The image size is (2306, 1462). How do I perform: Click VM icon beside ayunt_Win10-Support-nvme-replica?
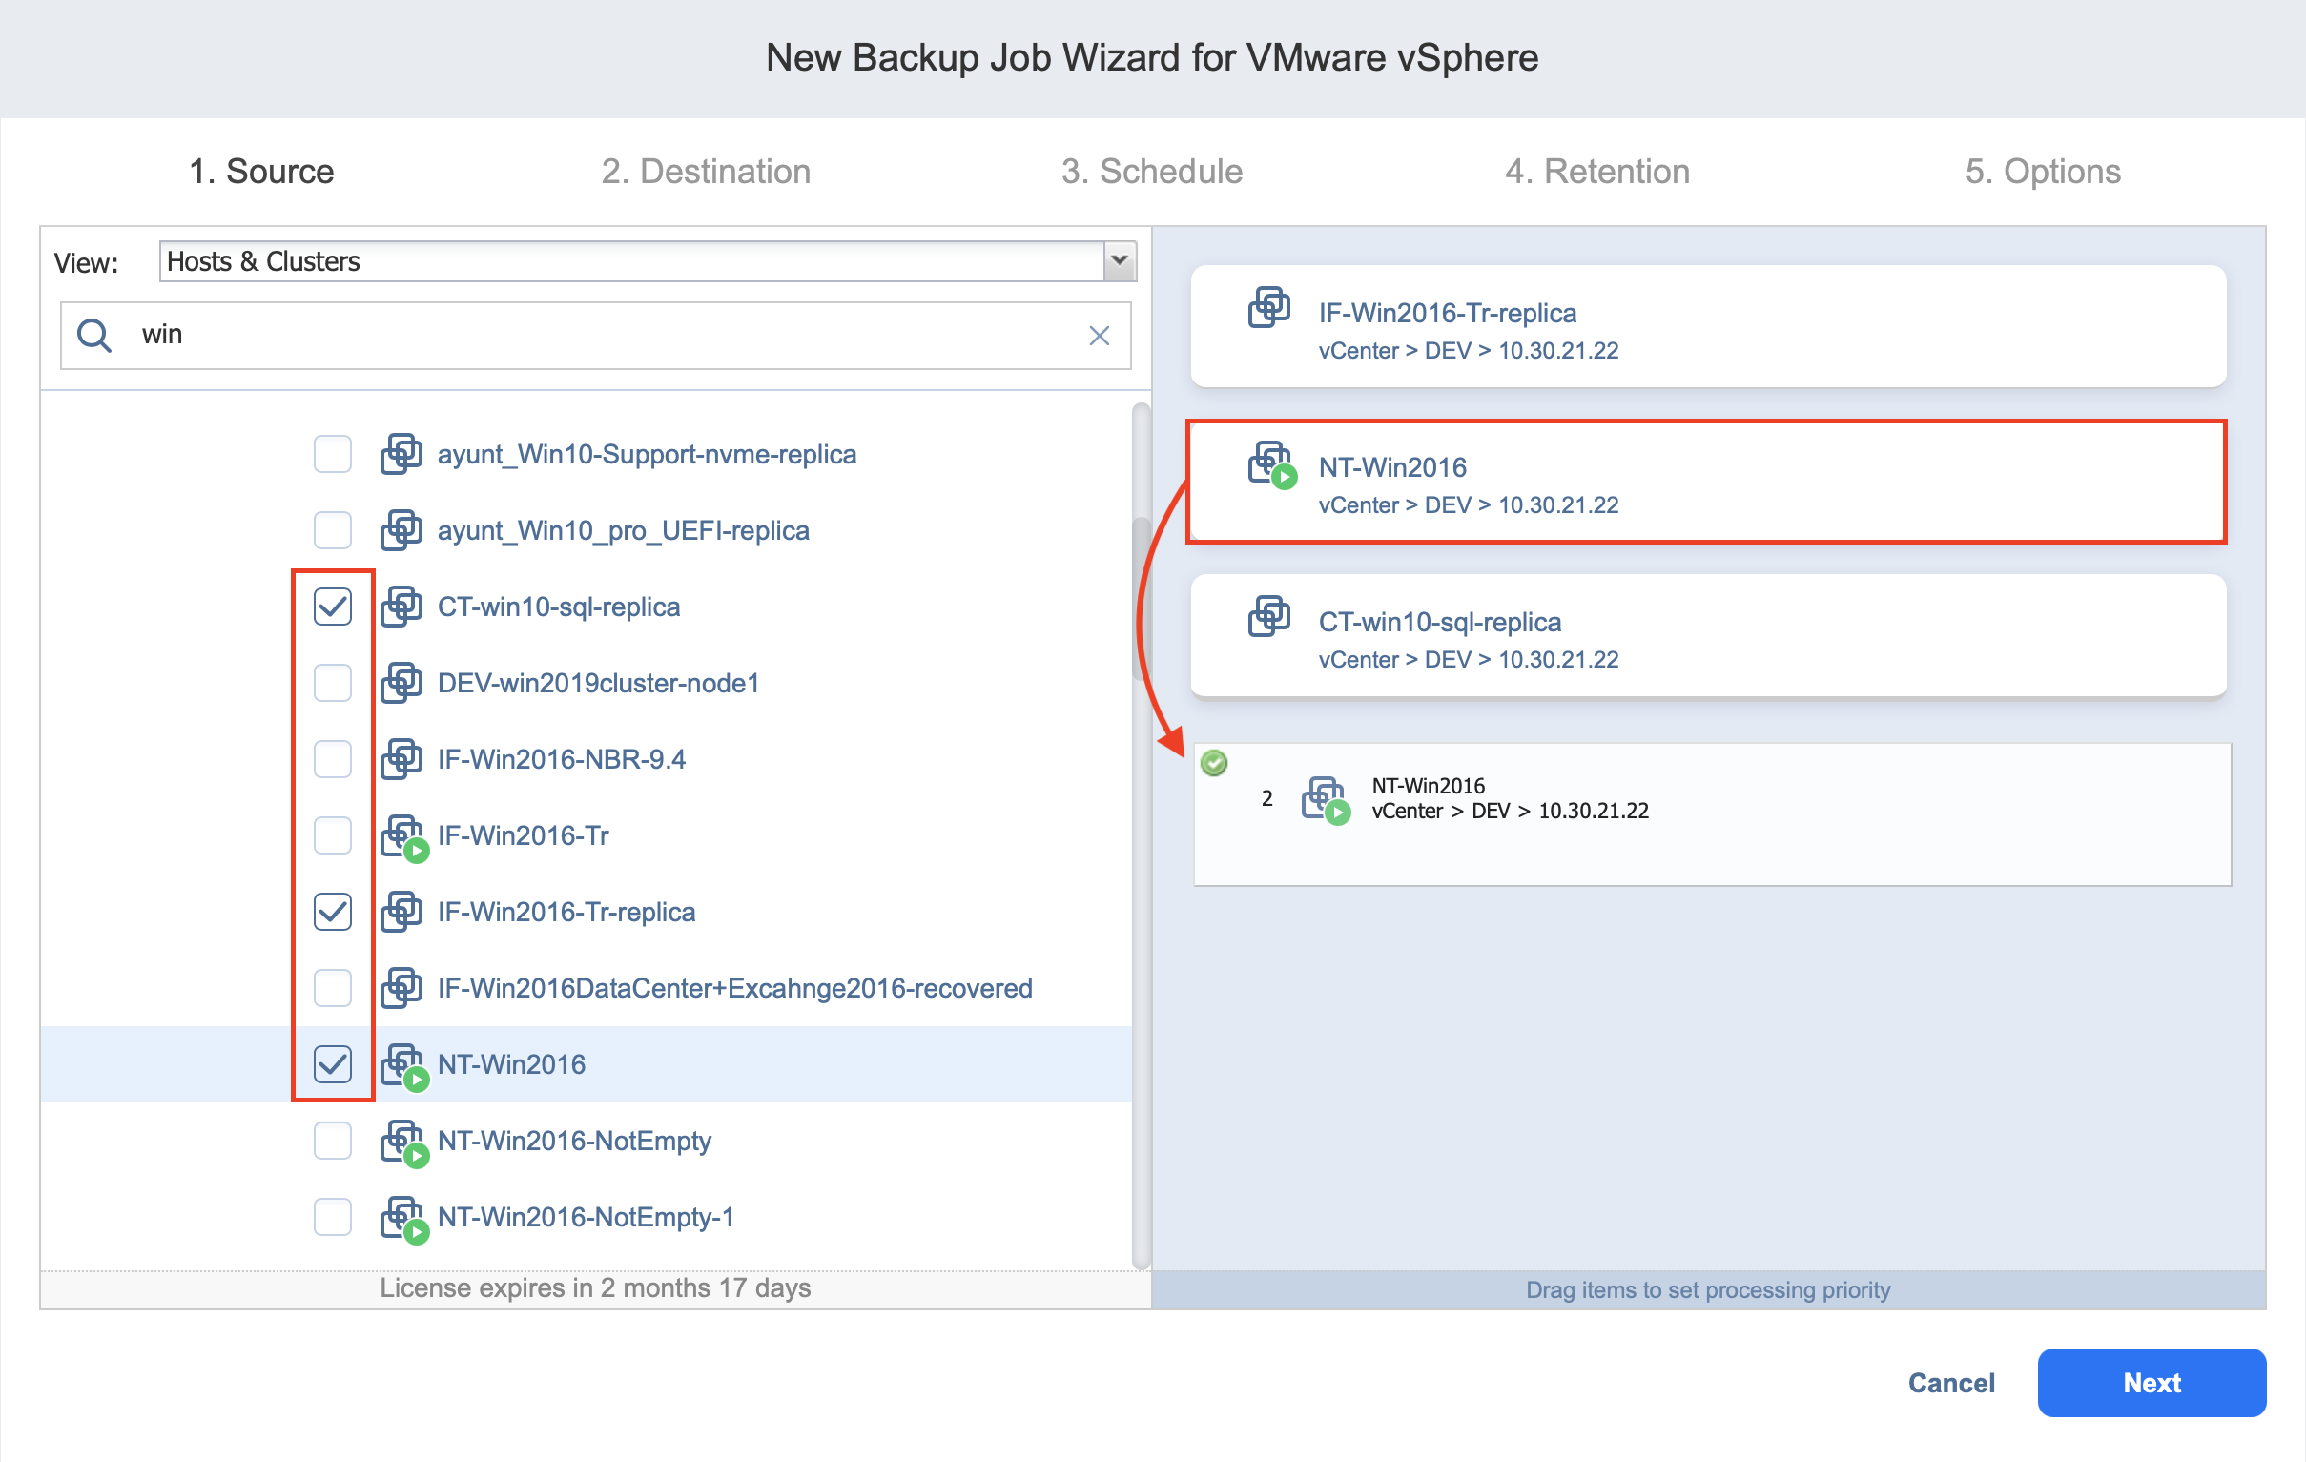click(x=401, y=454)
